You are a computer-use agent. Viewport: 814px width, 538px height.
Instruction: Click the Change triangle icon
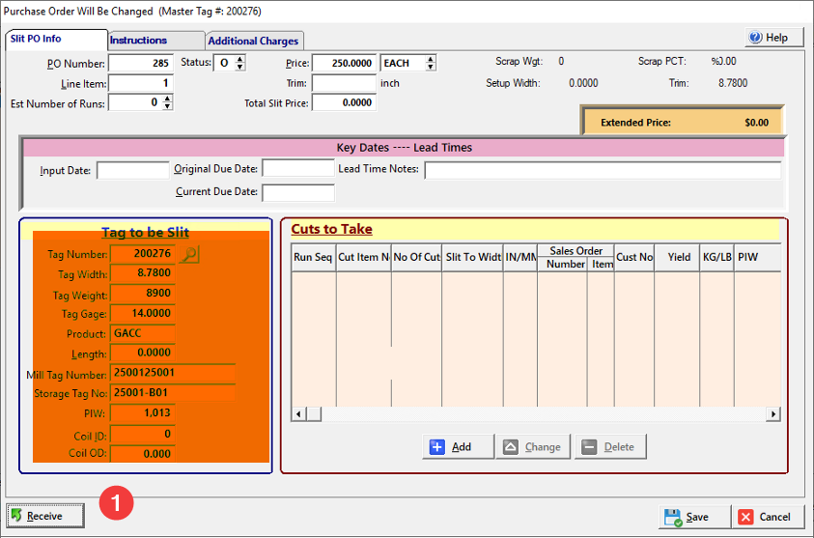click(x=510, y=446)
